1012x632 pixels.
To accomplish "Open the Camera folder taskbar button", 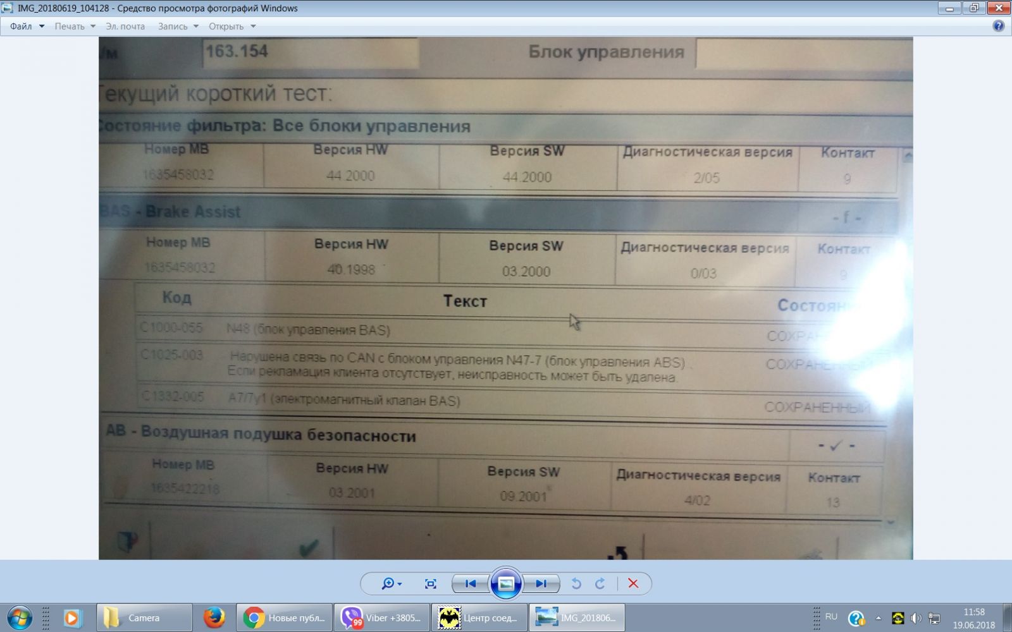I will coord(144,617).
